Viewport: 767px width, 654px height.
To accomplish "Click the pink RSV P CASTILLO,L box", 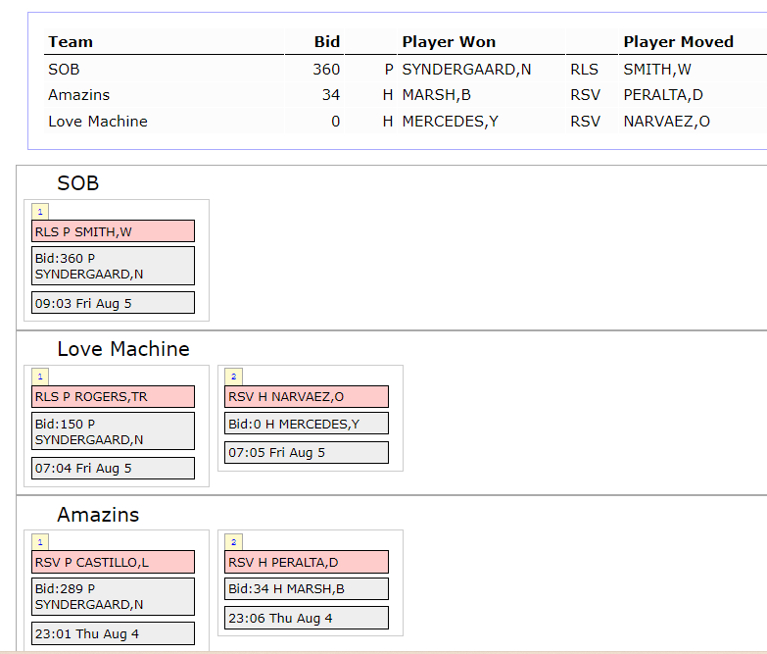I will pyautogui.click(x=113, y=562).
